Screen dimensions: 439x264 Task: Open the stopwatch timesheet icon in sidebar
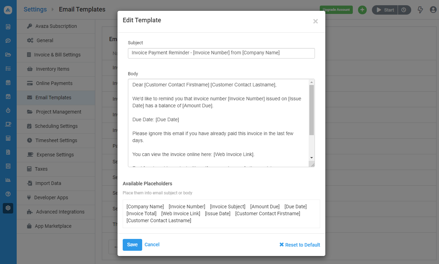8,110
